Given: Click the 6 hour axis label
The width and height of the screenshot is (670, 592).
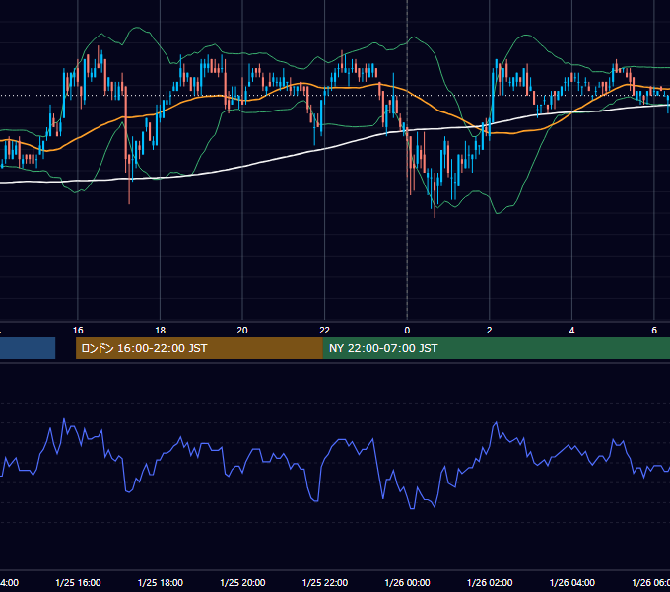Looking at the screenshot, I should pyautogui.click(x=654, y=331).
